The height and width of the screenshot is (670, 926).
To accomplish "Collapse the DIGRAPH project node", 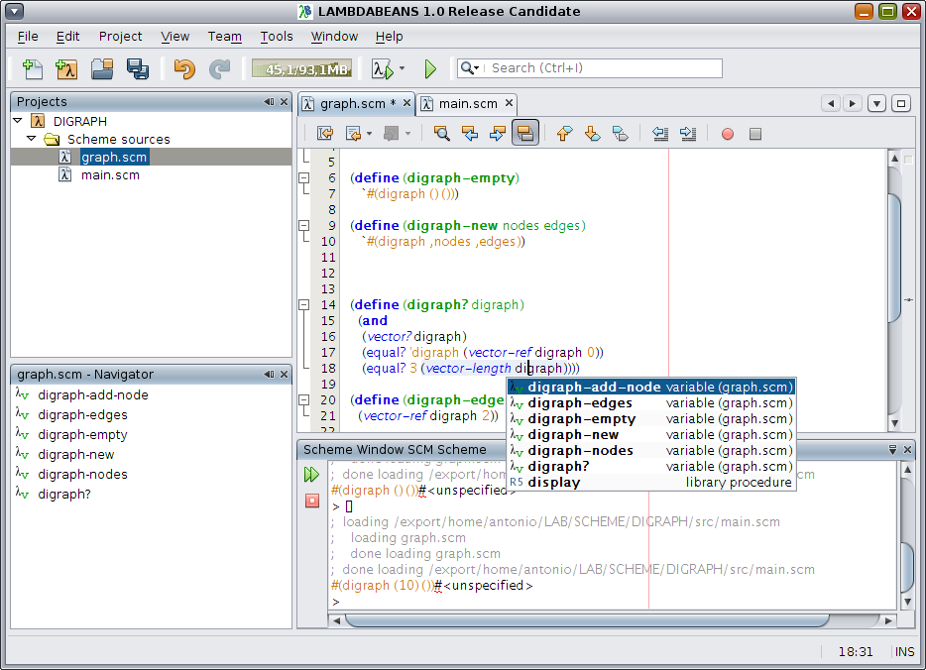I will pyautogui.click(x=18, y=121).
